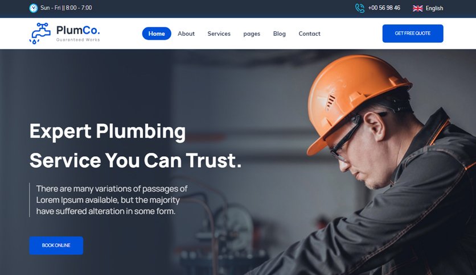Click the Lorem Ipsum hero paragraph
The width and height of the screenshot is (476, 275).
pos(112,200)
